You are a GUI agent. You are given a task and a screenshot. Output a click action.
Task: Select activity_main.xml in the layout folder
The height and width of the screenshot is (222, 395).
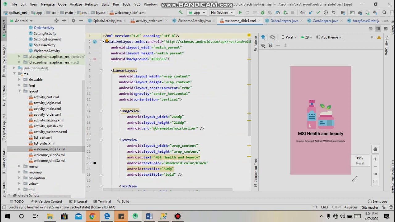(47, 109)
